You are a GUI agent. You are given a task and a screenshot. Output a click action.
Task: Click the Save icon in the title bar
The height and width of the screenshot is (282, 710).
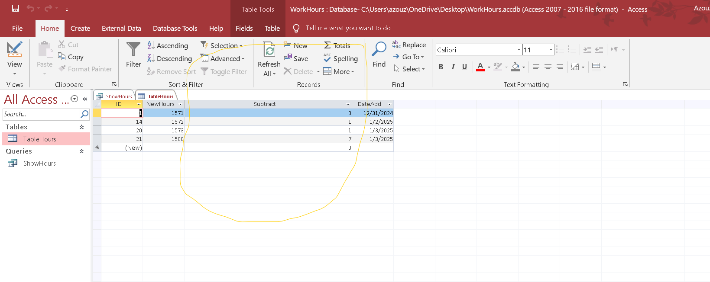(x=16, y=8)
